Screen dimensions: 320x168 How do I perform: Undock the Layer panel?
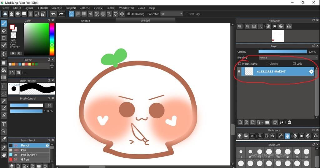(x=313, y=46)
